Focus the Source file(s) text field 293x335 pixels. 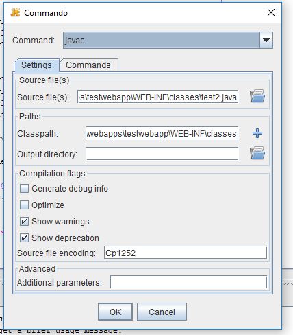pyautogui.click(x=158, y=97)
